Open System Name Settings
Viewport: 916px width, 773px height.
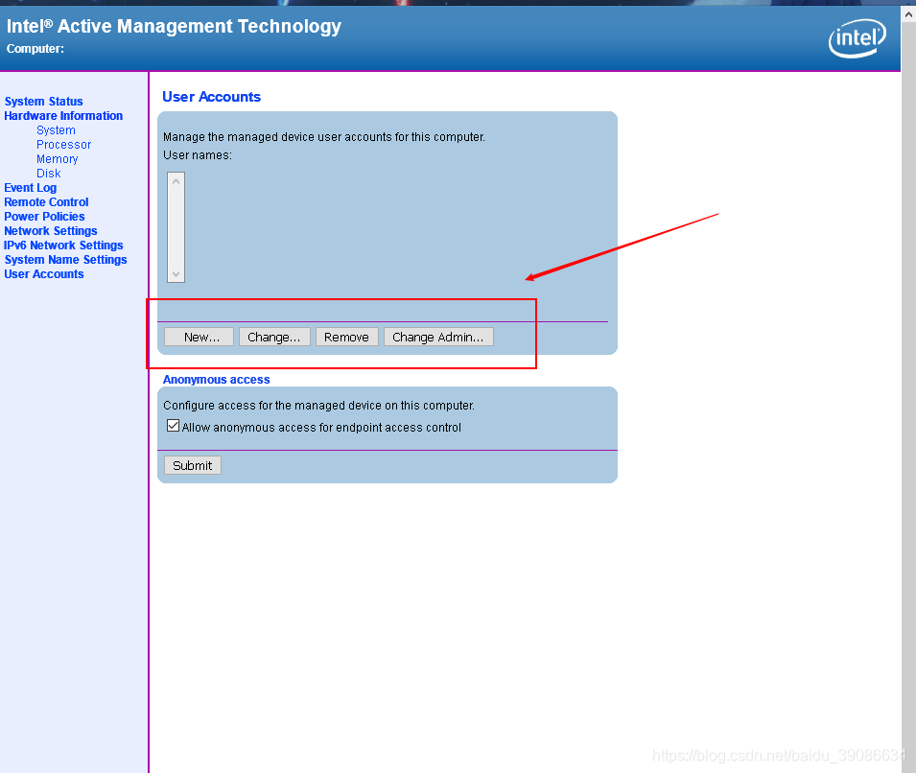click(65, 259)
